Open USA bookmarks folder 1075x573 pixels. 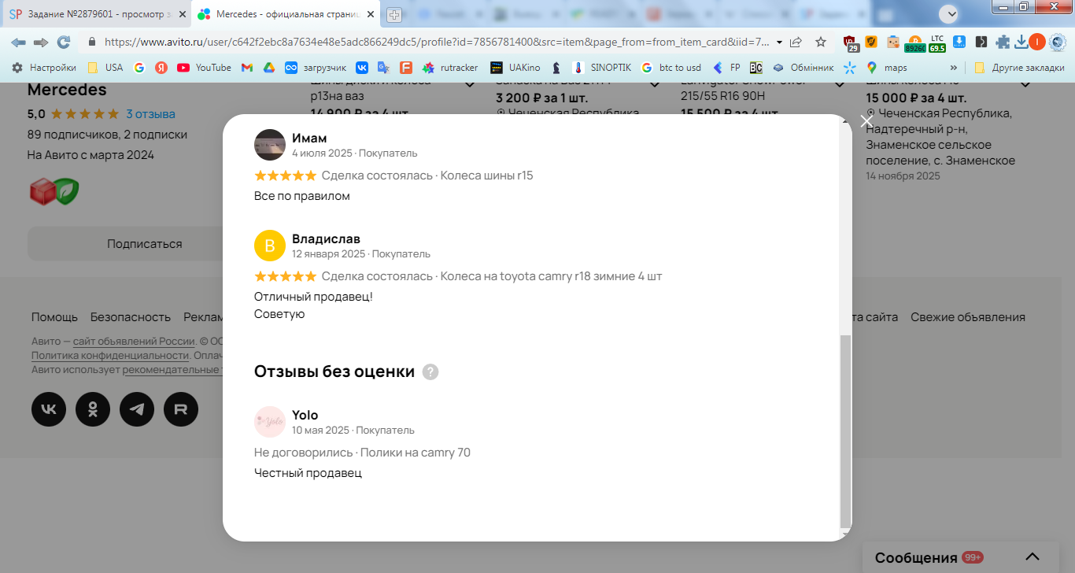tap(105, 68)
